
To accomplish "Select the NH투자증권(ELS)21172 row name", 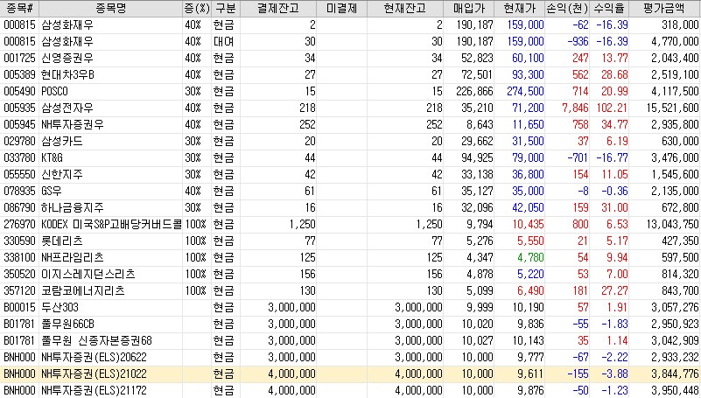I will [94, 390].
